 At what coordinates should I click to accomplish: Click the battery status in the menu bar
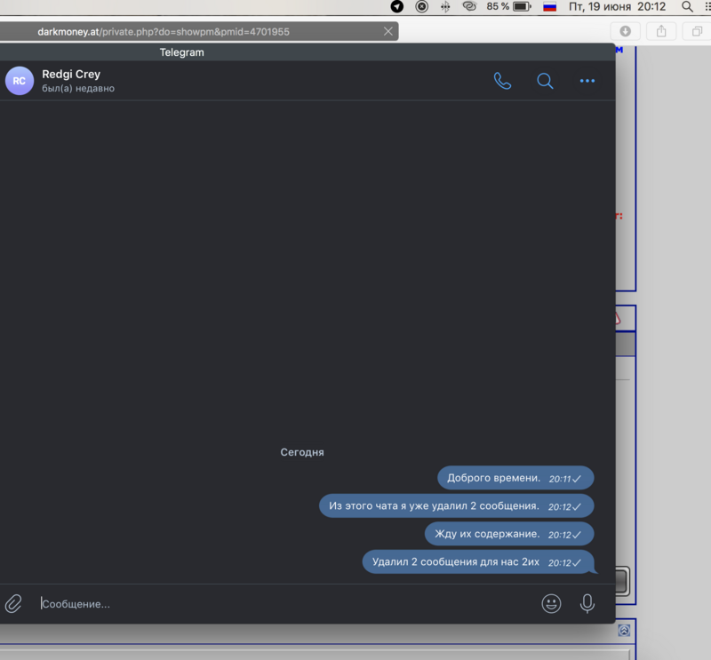click(x=508, y=7)
